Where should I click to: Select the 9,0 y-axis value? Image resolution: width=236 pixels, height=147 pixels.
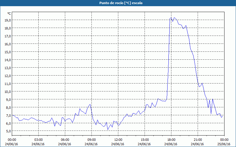9,100
